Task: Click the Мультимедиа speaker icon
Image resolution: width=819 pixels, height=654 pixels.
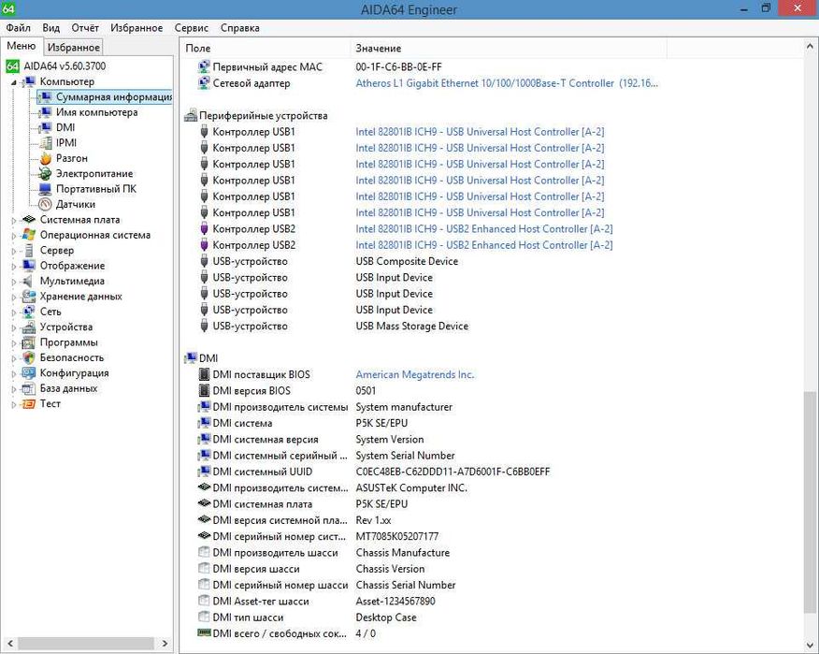Action: (x=29, y=281)
